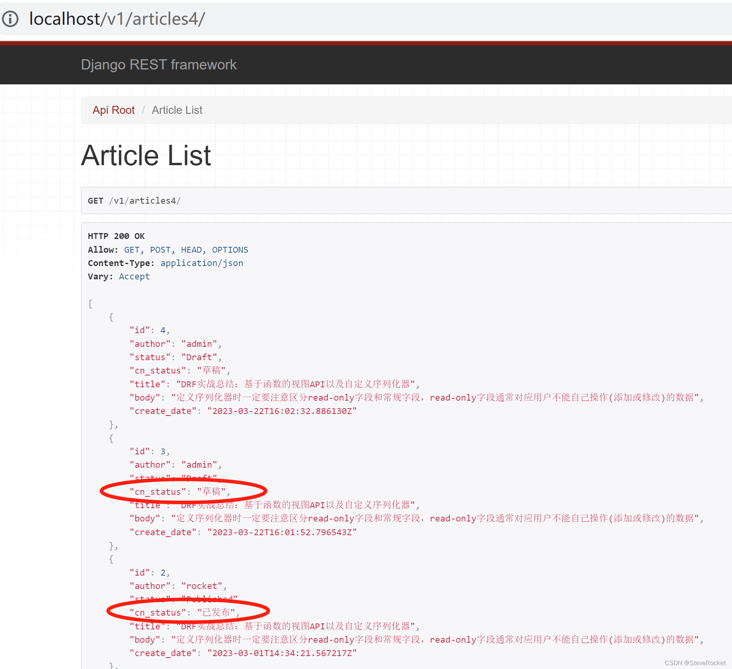Click the HEAD allow link
The image size is (732, 669).
[x=191, y=250]
